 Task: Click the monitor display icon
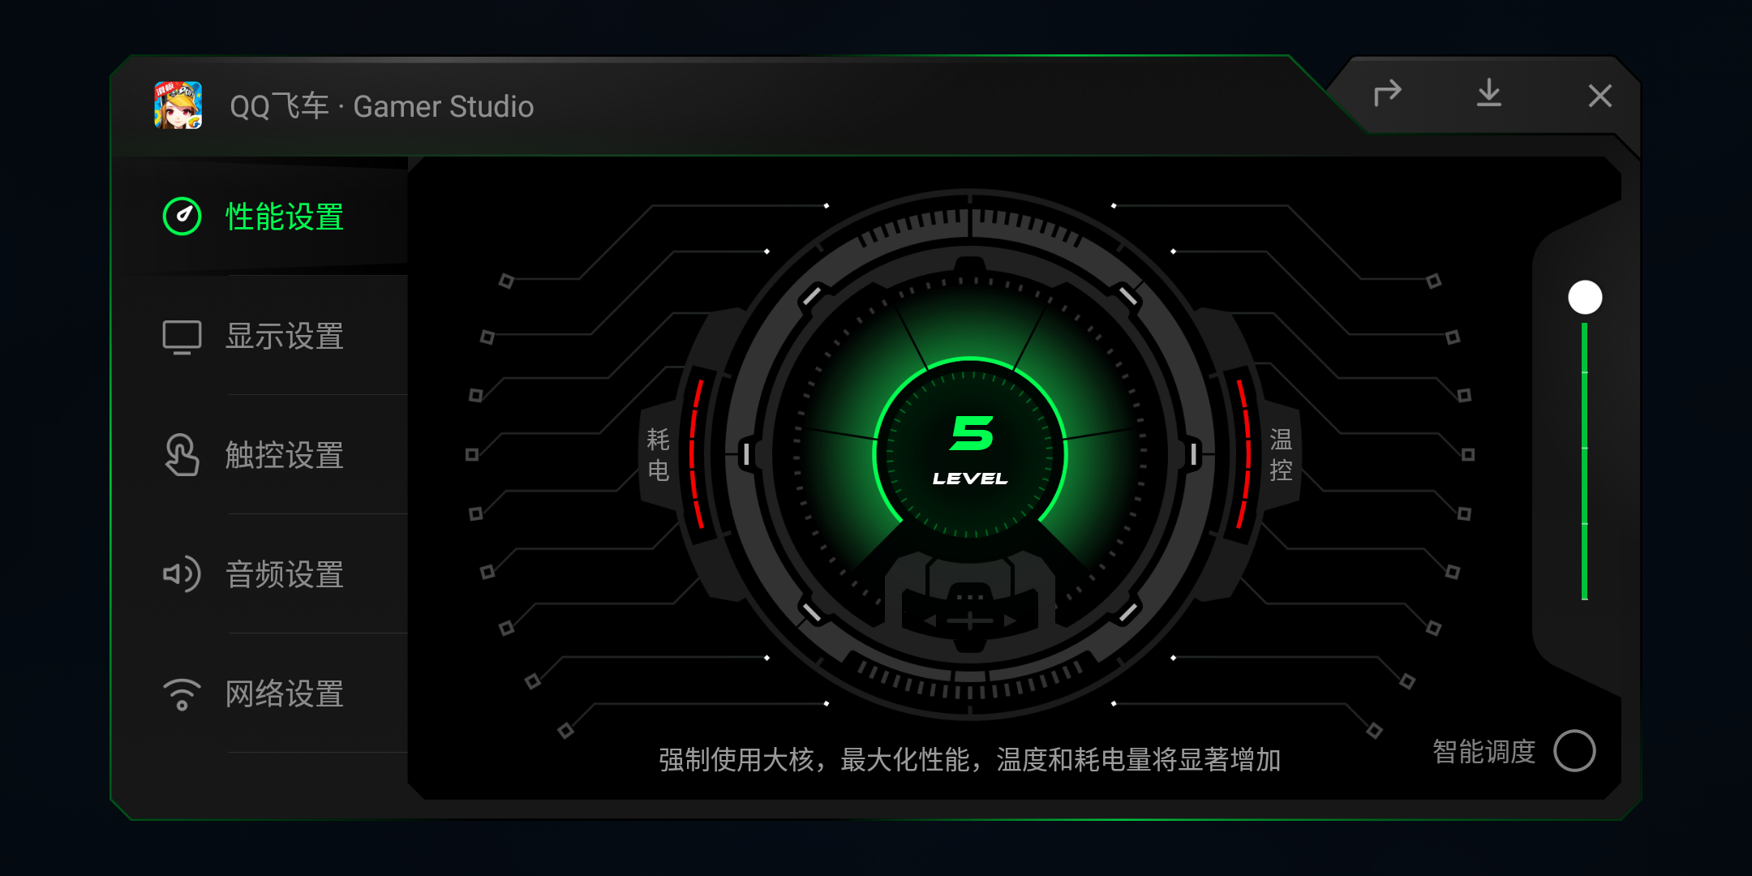point(182,337)
